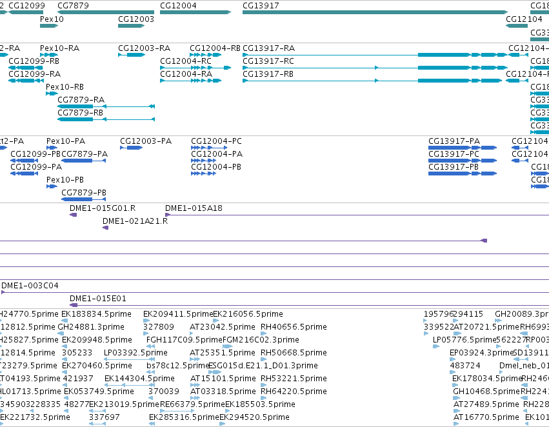549x427 pixels.
Task: Select feature DME1-021A21.R
Action: click(105, 228)
